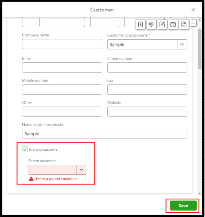Image resolution: width=205 pixels, height=217 pixels.
Task: Collapse the section shortcut toolbar
Action: click(193, 23)
